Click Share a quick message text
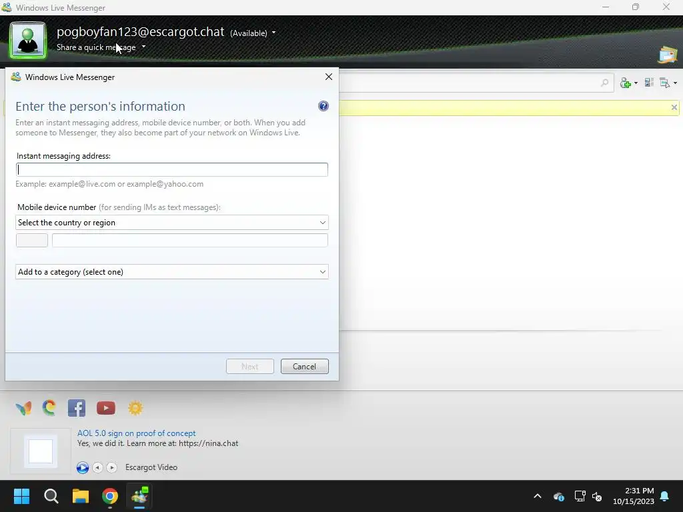This screenshot has width=683, height=512. click(96, 47)
